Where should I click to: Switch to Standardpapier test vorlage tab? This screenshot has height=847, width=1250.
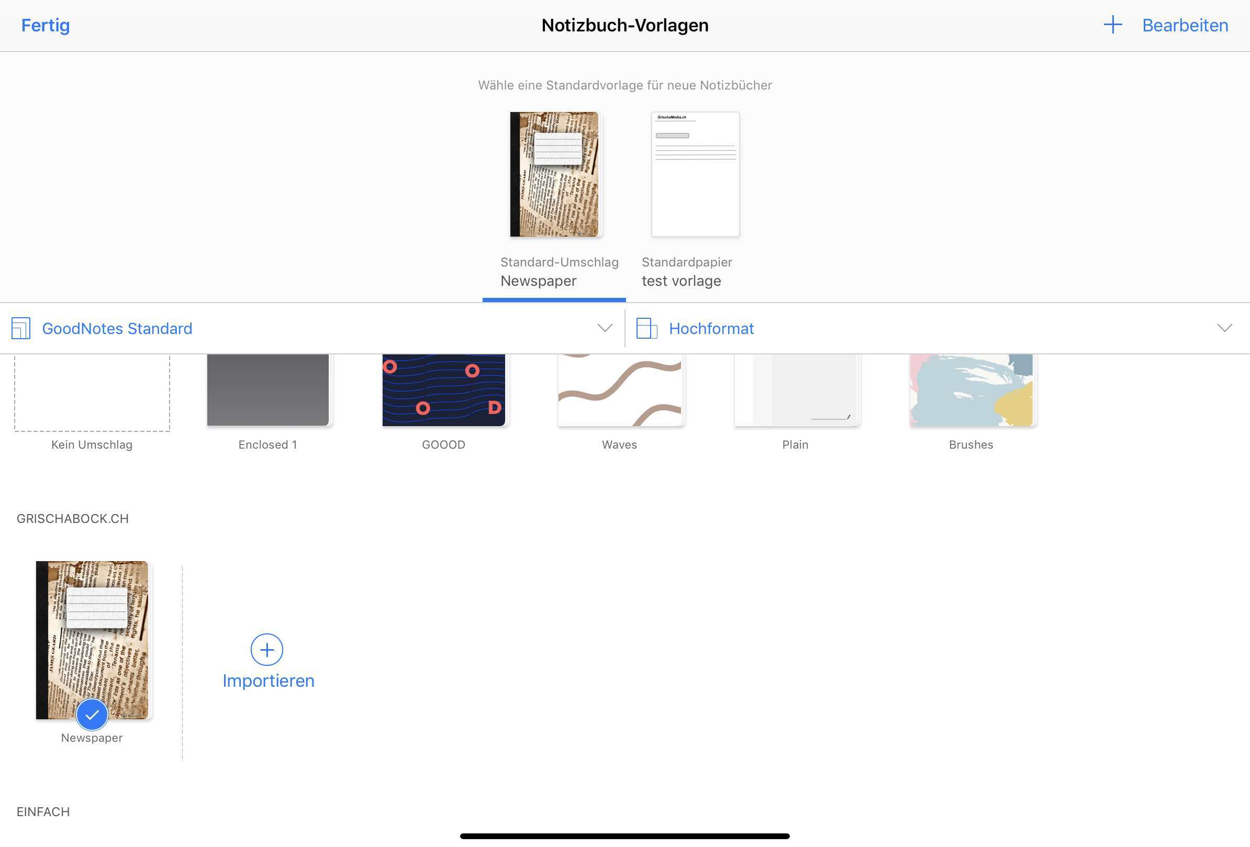686,272
